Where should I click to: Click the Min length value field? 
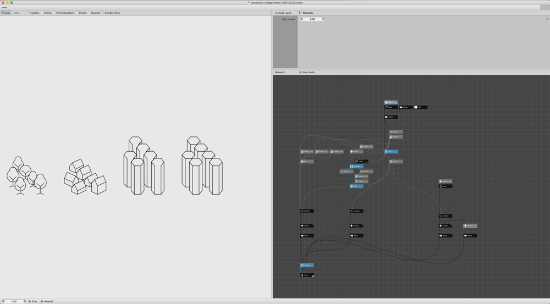[x=312, y=19]
